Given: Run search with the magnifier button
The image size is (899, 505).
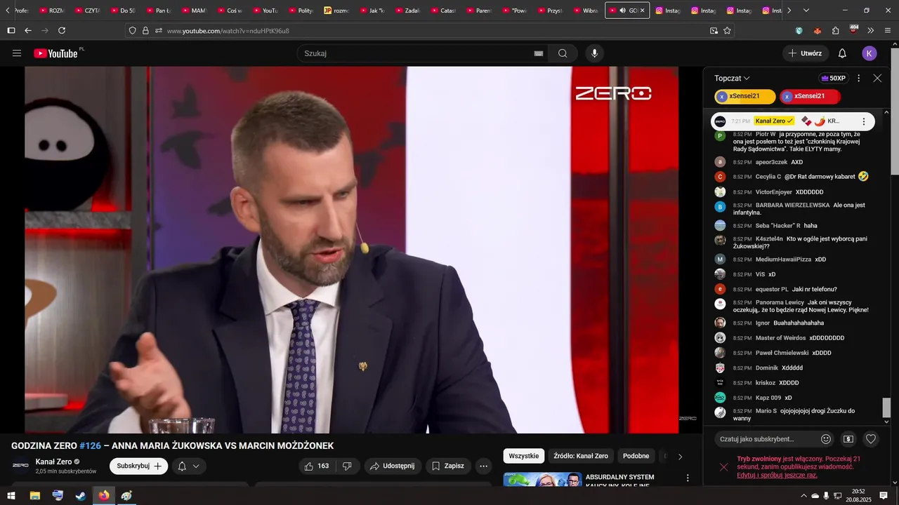Looking at the screenshot, I should click(x=563, y=53).
